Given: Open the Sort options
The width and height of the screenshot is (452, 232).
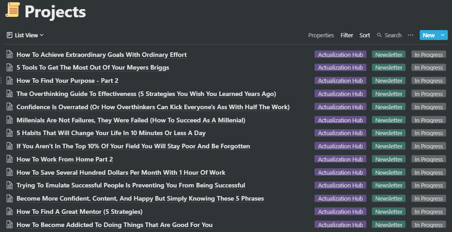Looking at the screenshot, I should point(365,35).
